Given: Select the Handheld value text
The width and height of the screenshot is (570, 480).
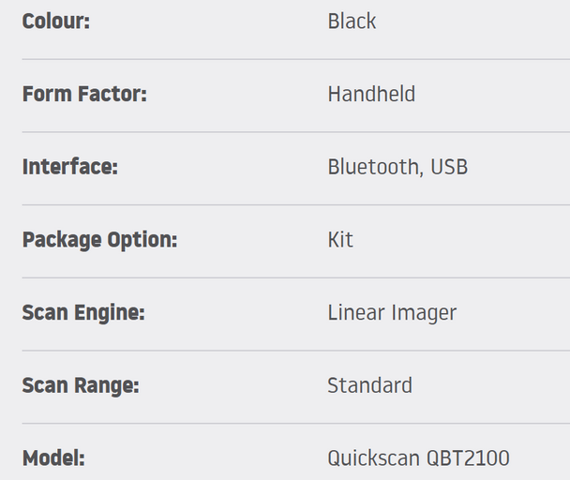Looking at the screenshot, I should [x=371, y=94].
